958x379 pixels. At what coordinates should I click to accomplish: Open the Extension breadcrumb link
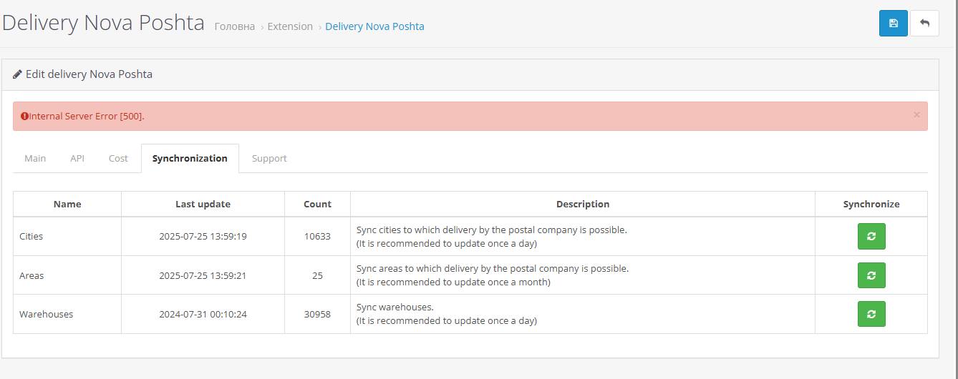(290, 26)
